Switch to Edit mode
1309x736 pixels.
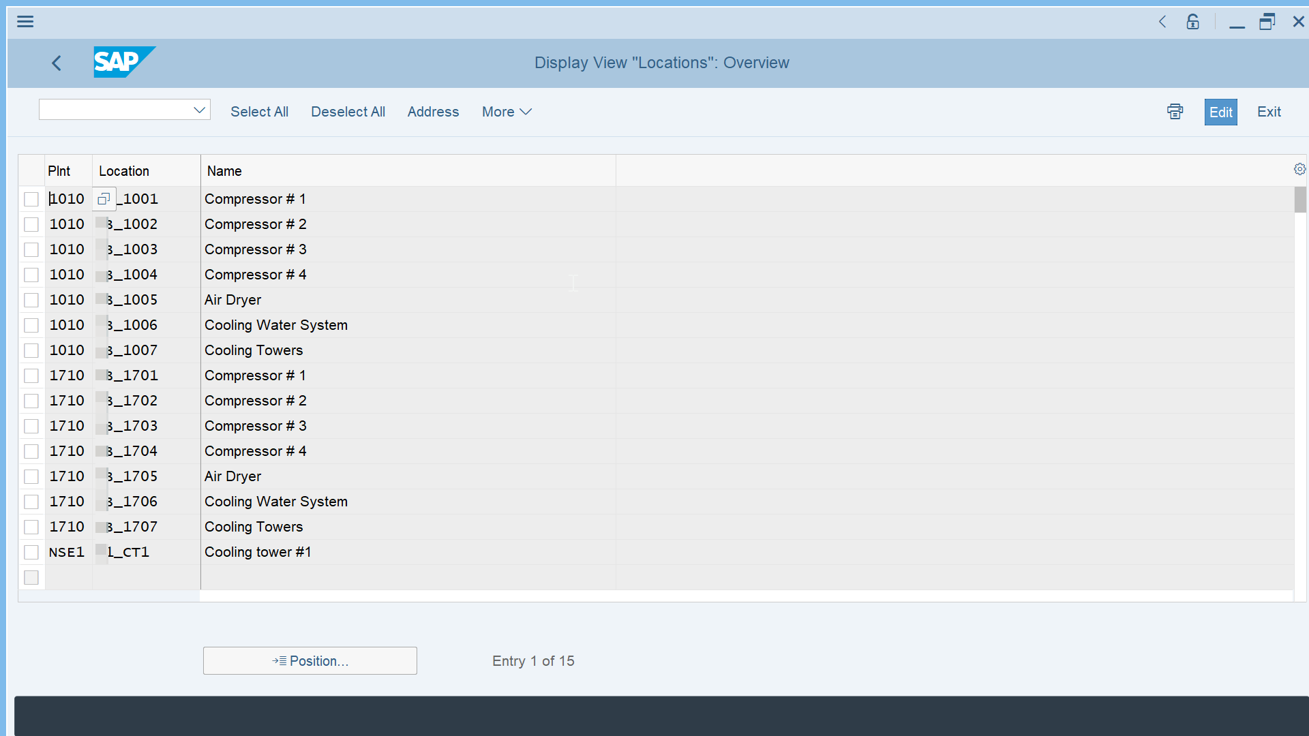click(1220, 112)
